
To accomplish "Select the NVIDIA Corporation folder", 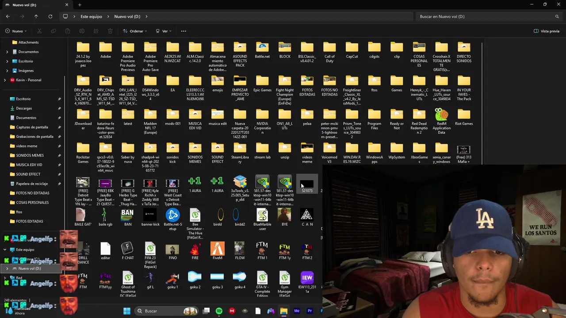I will click(262, 121).
